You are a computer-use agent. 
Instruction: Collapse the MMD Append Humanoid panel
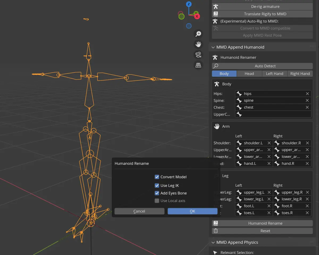pos(213,47)
